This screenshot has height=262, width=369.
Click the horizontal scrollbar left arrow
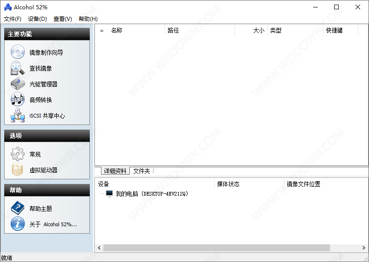coord(99,248)
